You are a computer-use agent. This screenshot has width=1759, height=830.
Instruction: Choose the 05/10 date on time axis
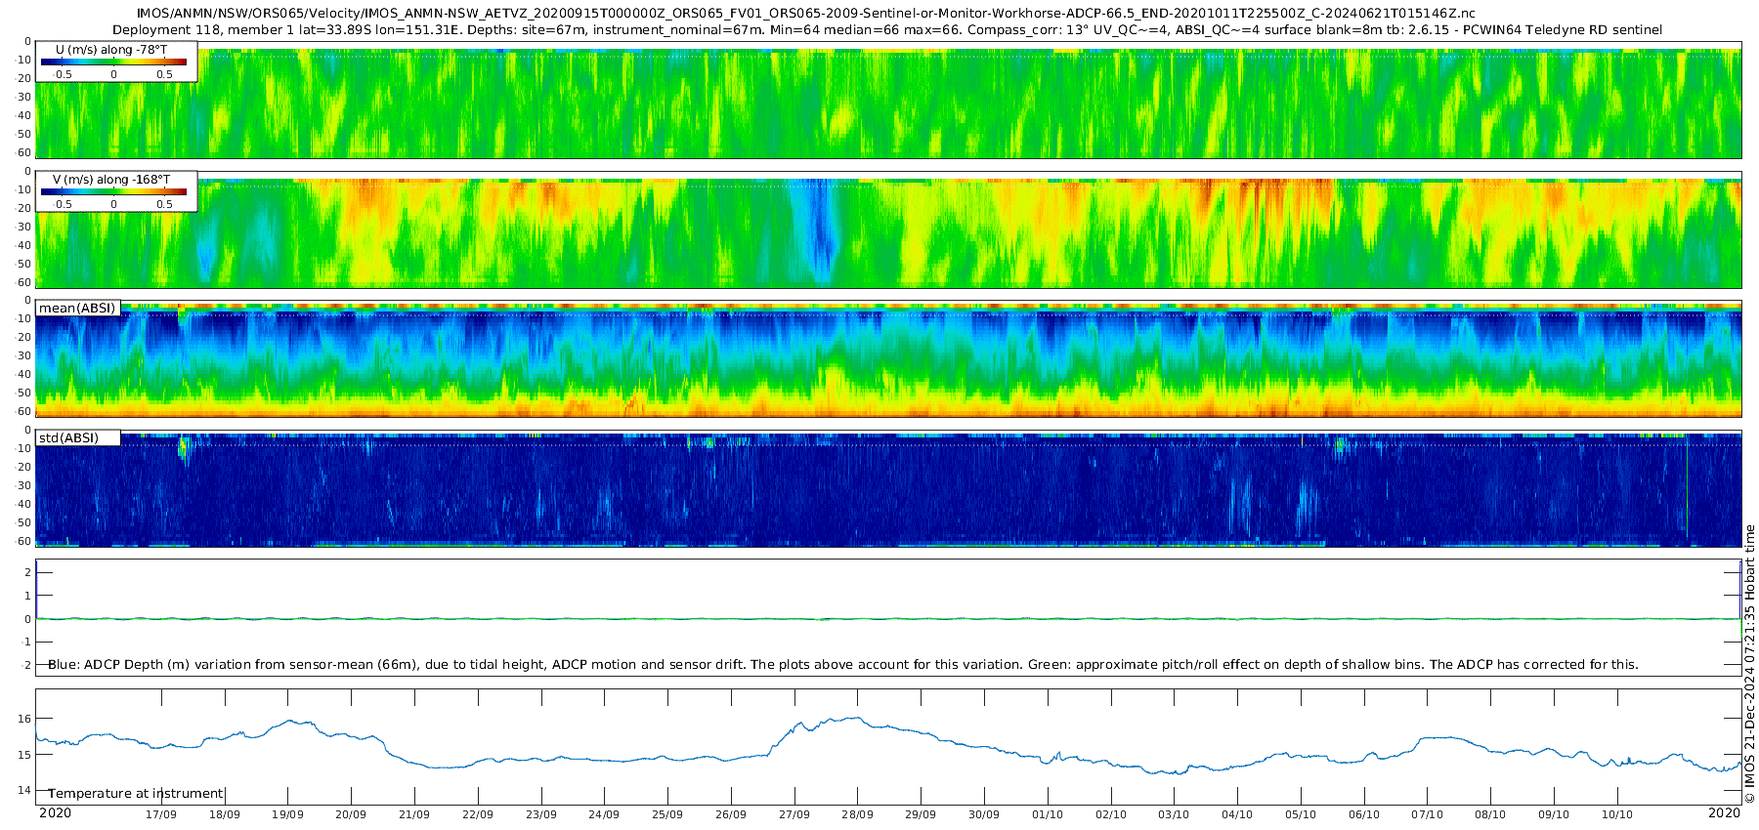tap(1301, 814)
